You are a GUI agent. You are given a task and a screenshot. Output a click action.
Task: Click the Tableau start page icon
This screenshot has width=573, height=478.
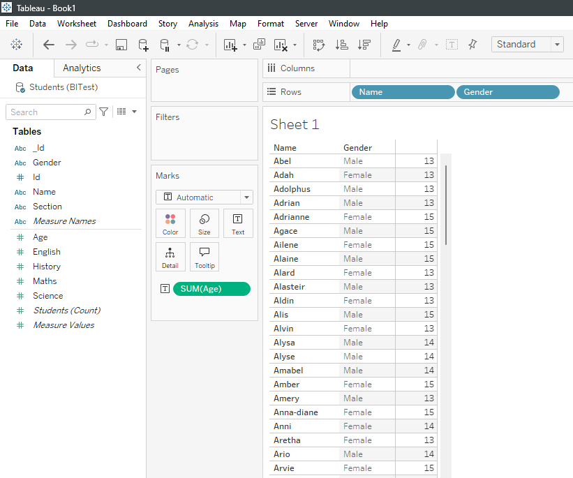click(17, 45)
